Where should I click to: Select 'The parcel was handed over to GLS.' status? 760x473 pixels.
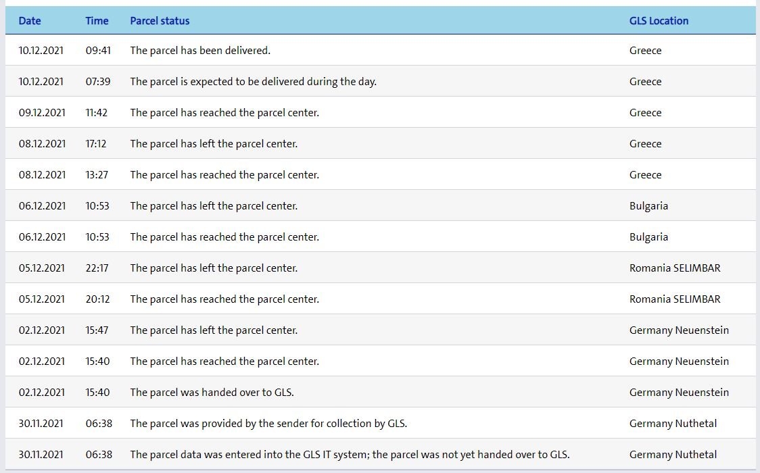(x=212, y=392)
